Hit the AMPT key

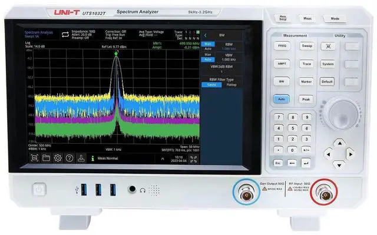282,64
